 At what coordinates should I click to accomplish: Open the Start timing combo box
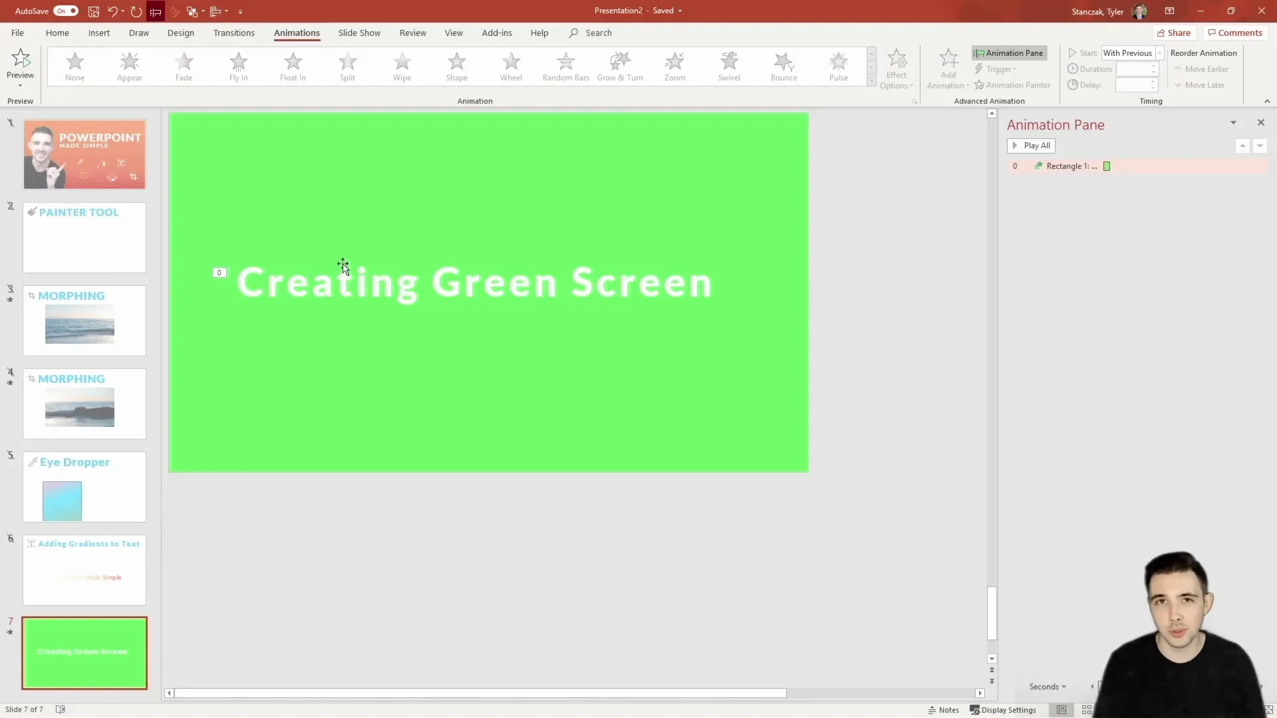1132,53
